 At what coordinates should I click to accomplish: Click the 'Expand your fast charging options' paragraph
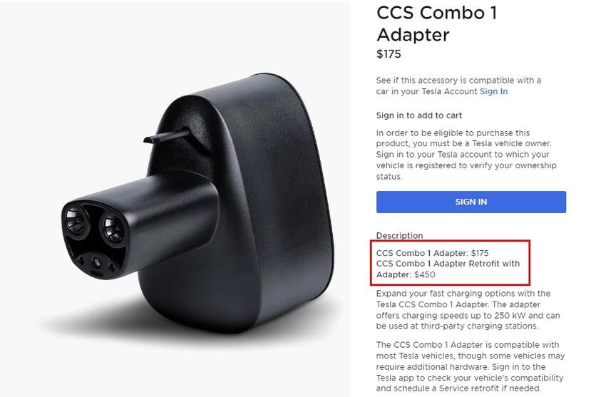pos(468,309)
